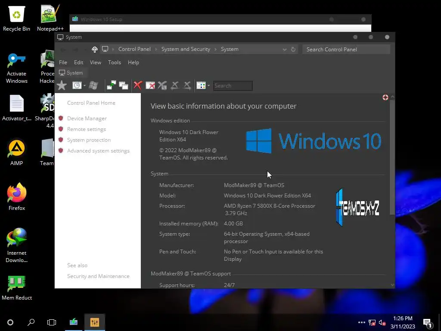Click Control Panel taskbar button

[94, 322]
